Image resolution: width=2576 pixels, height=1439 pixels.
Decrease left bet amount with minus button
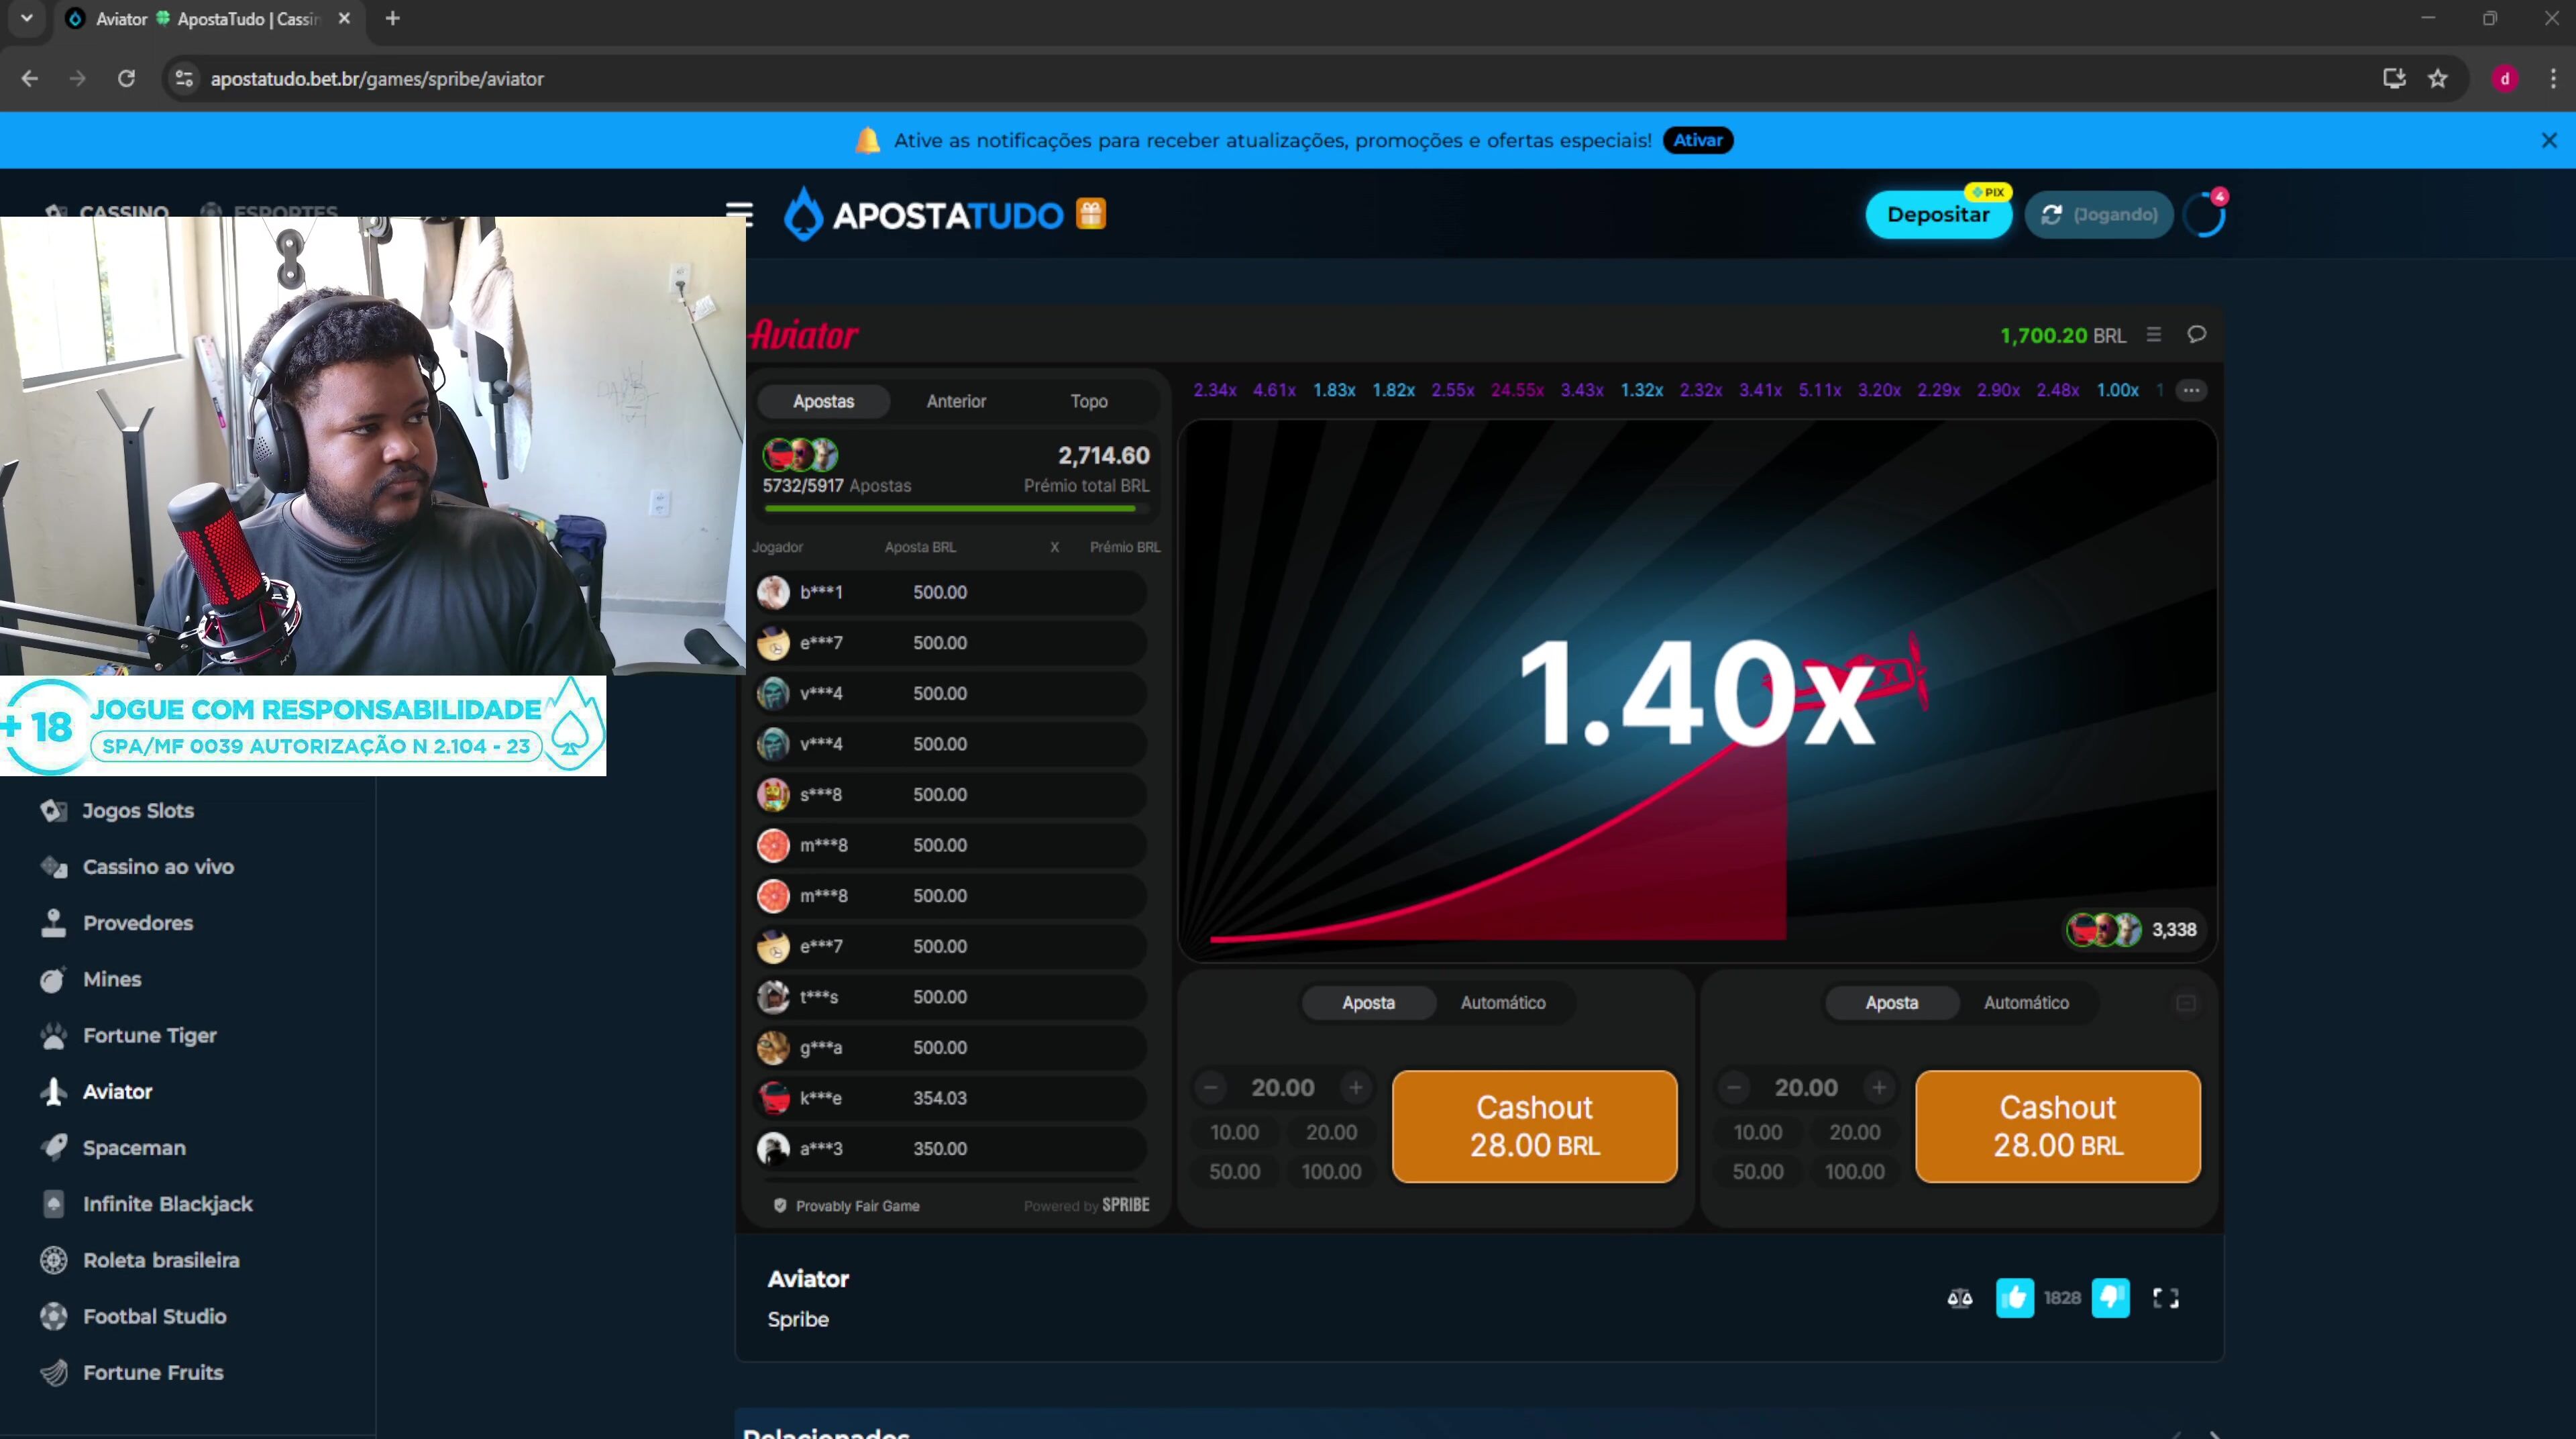(1211, 1087)
